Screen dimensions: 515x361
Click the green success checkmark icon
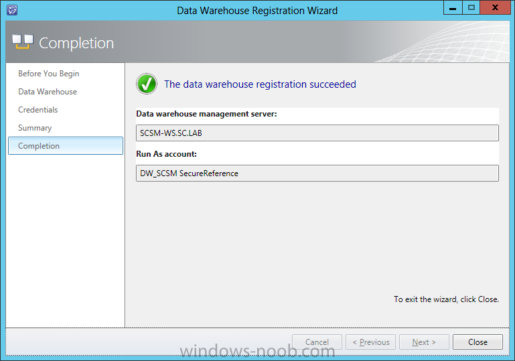(x=147, y=84)
